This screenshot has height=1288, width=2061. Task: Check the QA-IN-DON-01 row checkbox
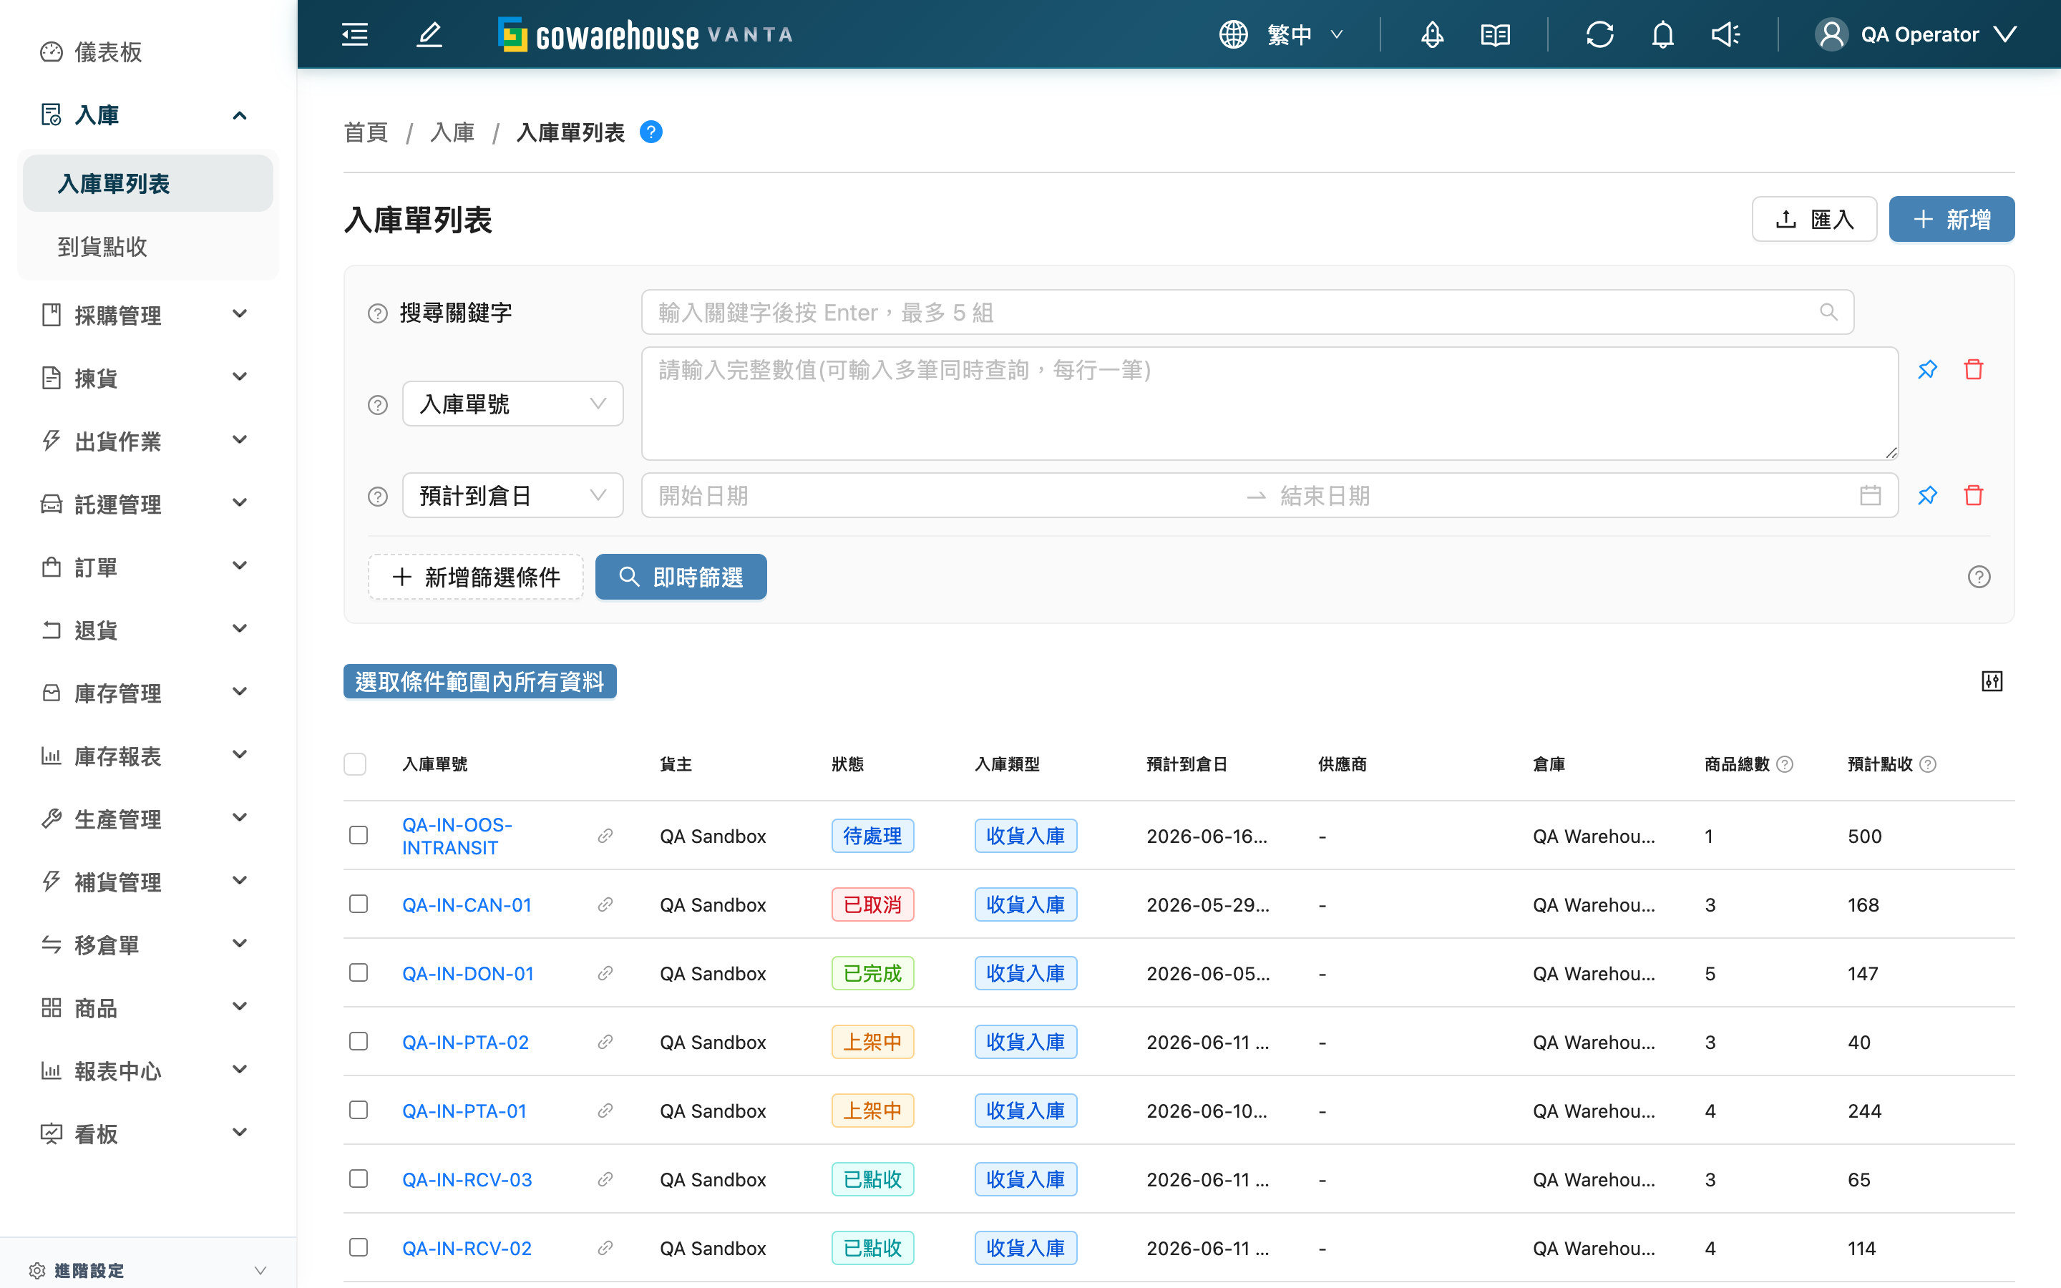(x=358, y=972)
